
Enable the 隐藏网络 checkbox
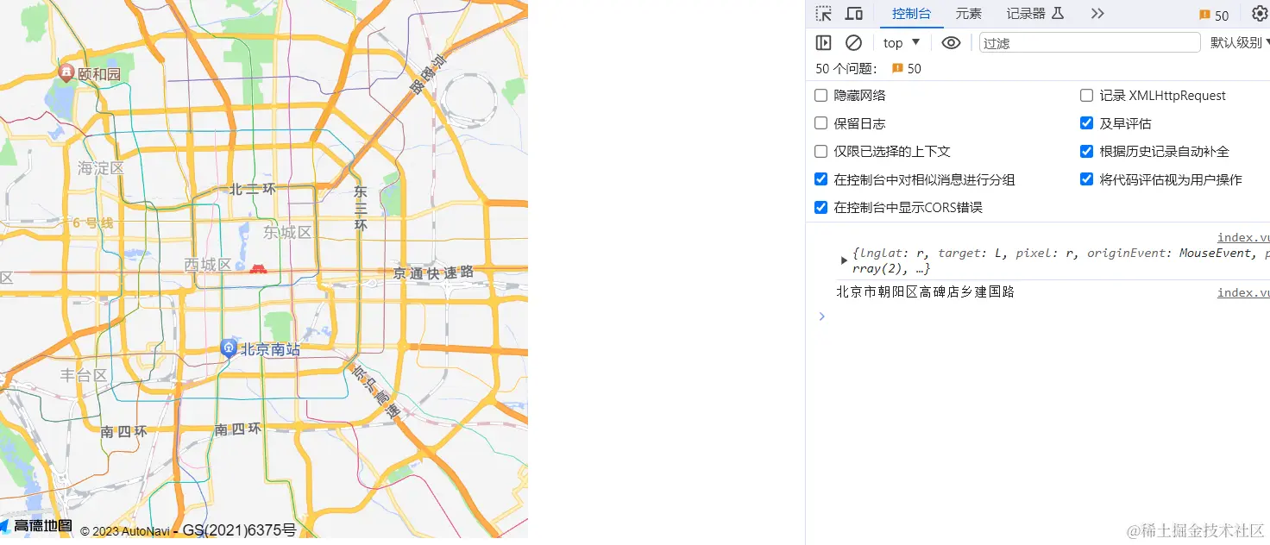pyautogui.click(x=820, y=95)
